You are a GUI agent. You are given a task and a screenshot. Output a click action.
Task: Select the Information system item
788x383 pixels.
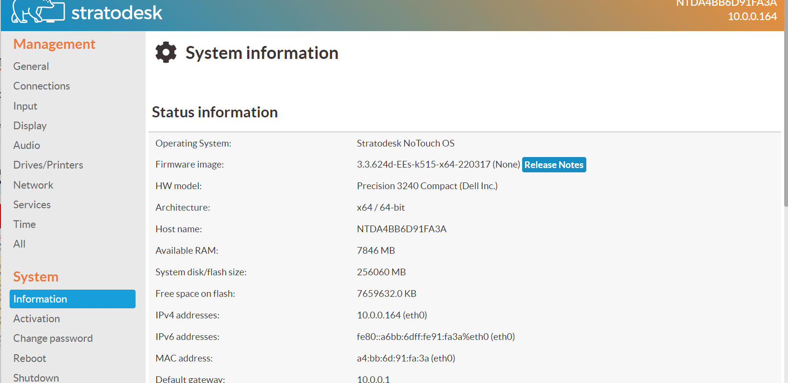tap(72, 299)
